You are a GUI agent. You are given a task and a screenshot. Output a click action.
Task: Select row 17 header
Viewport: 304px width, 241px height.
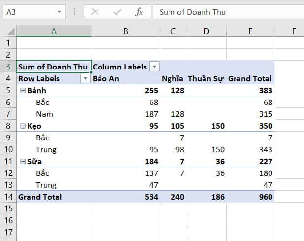tap(8, 232)
